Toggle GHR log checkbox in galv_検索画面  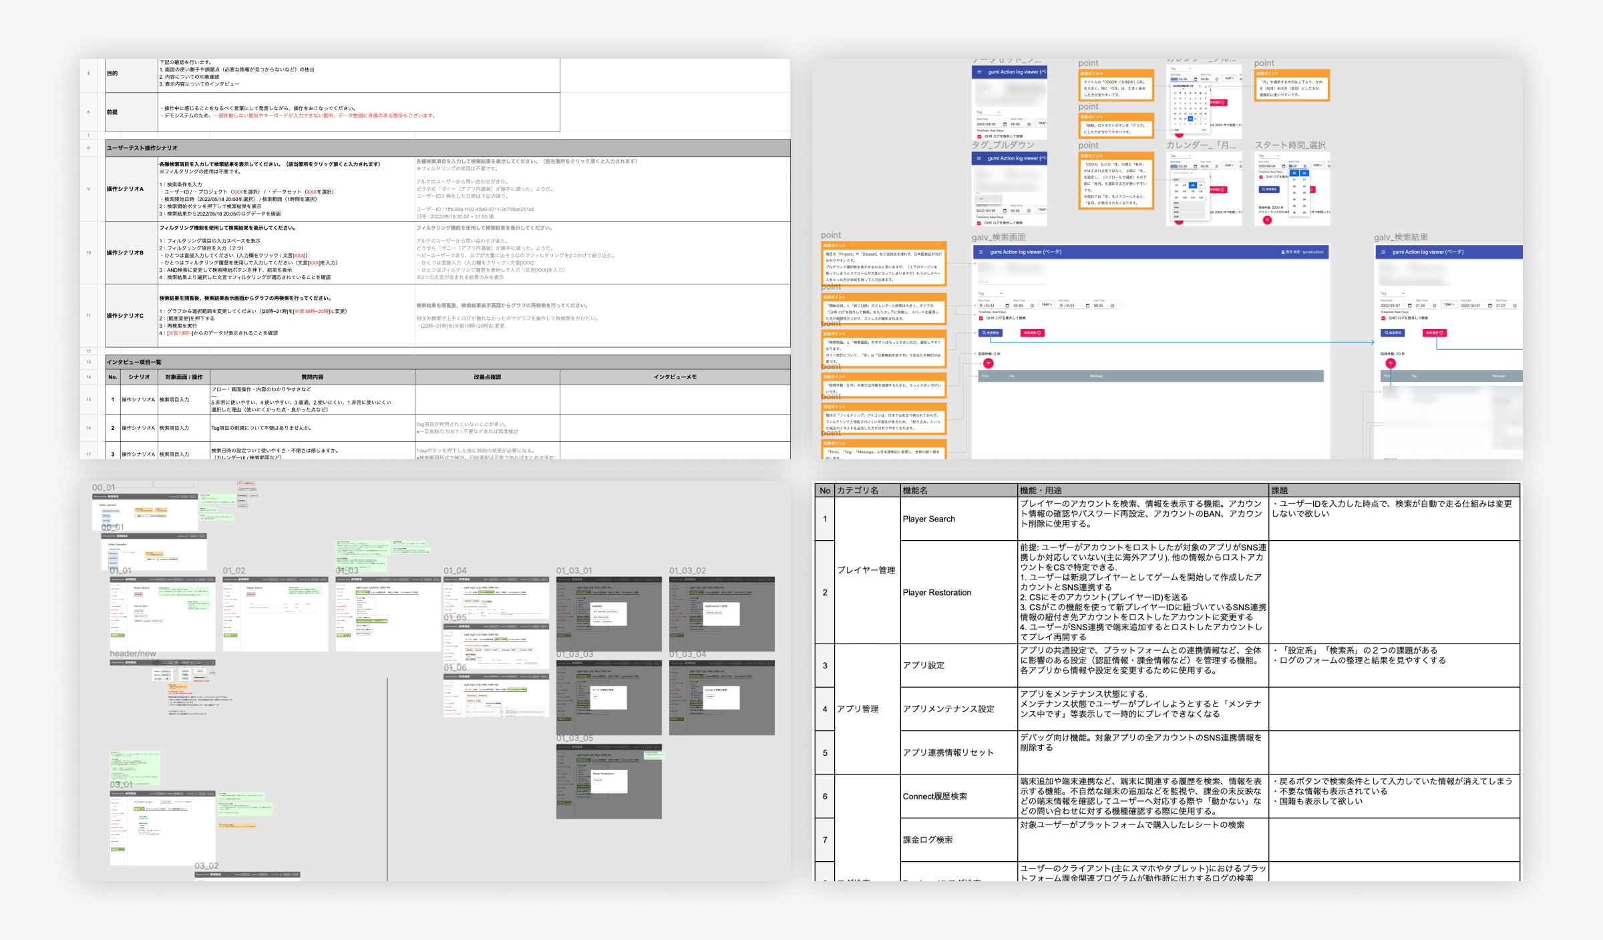pos(981,318)
